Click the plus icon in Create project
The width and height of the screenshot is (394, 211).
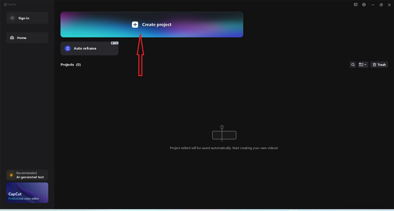point(135,25)
